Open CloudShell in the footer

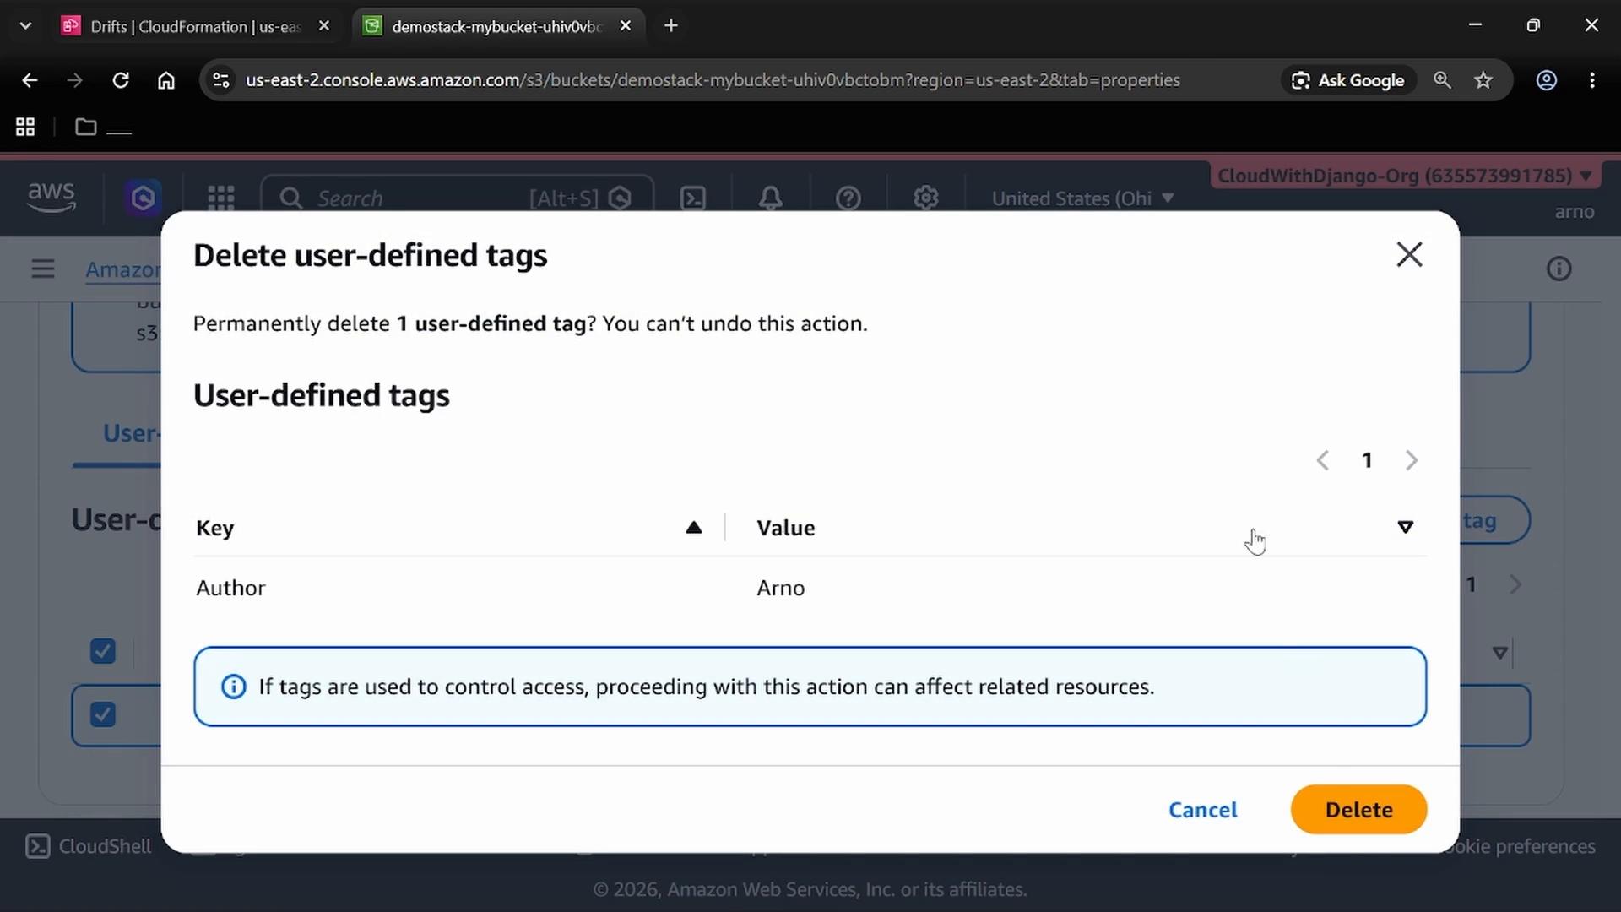pos(88,846)
